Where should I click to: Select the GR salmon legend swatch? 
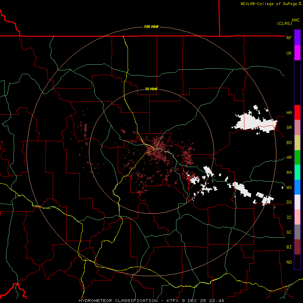[297, 127]
